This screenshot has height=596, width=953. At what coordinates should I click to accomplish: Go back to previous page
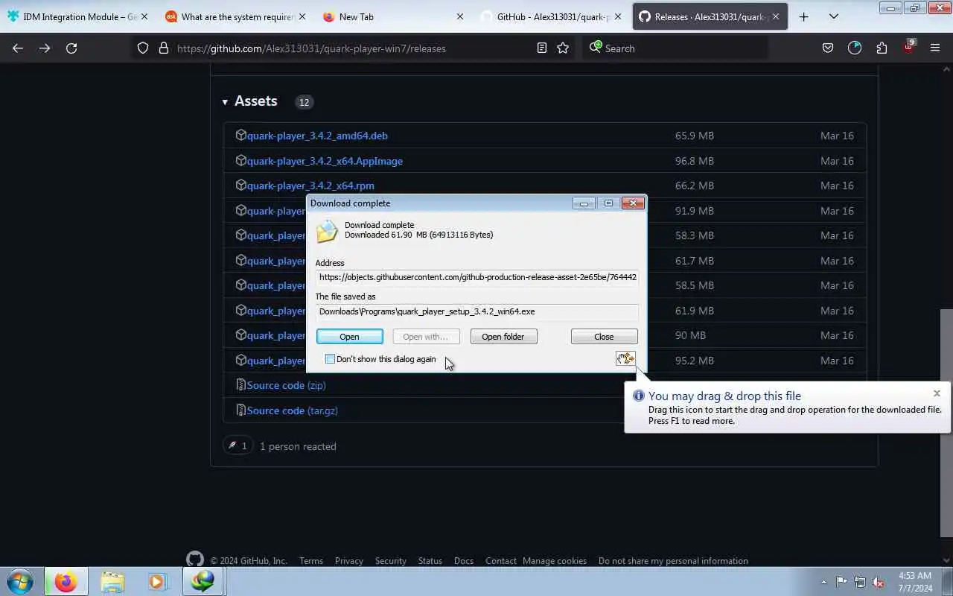coord(18,48)
